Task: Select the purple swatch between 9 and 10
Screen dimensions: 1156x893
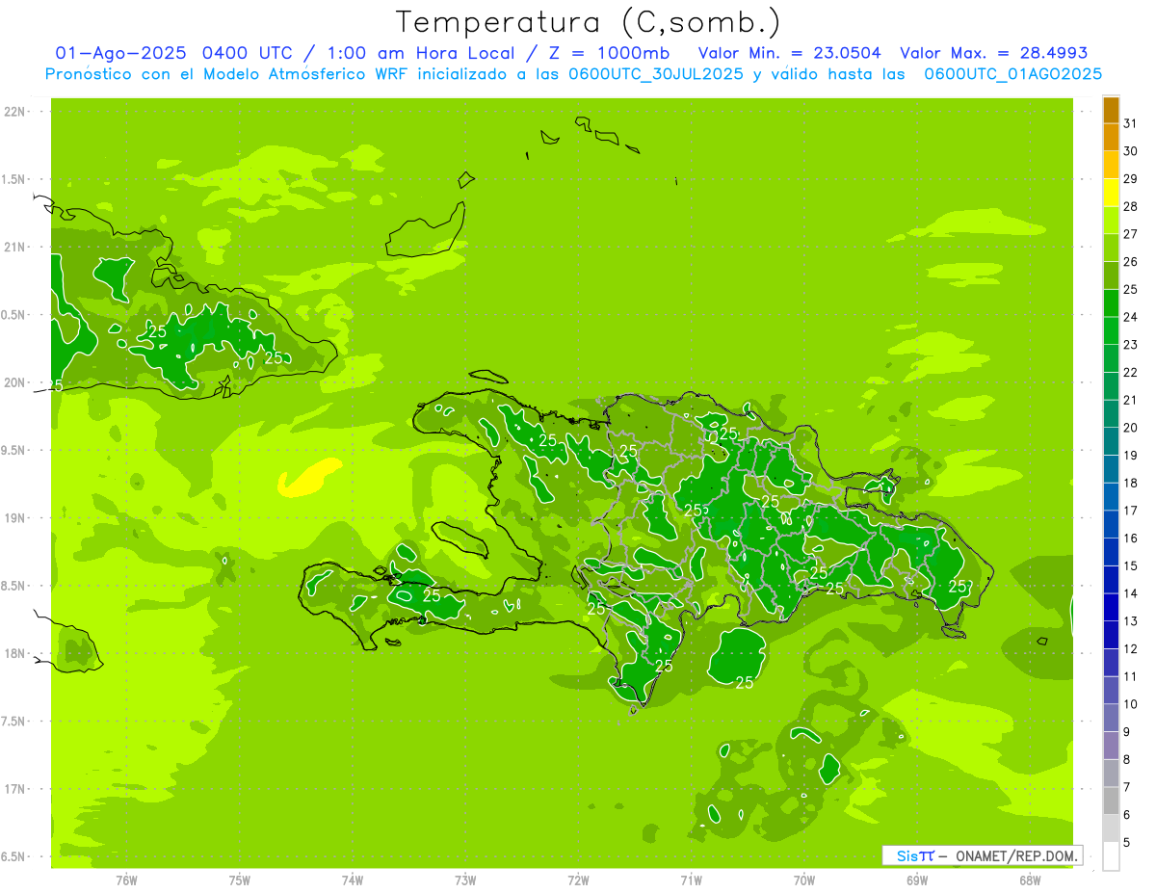Action: coord(1111,718)
